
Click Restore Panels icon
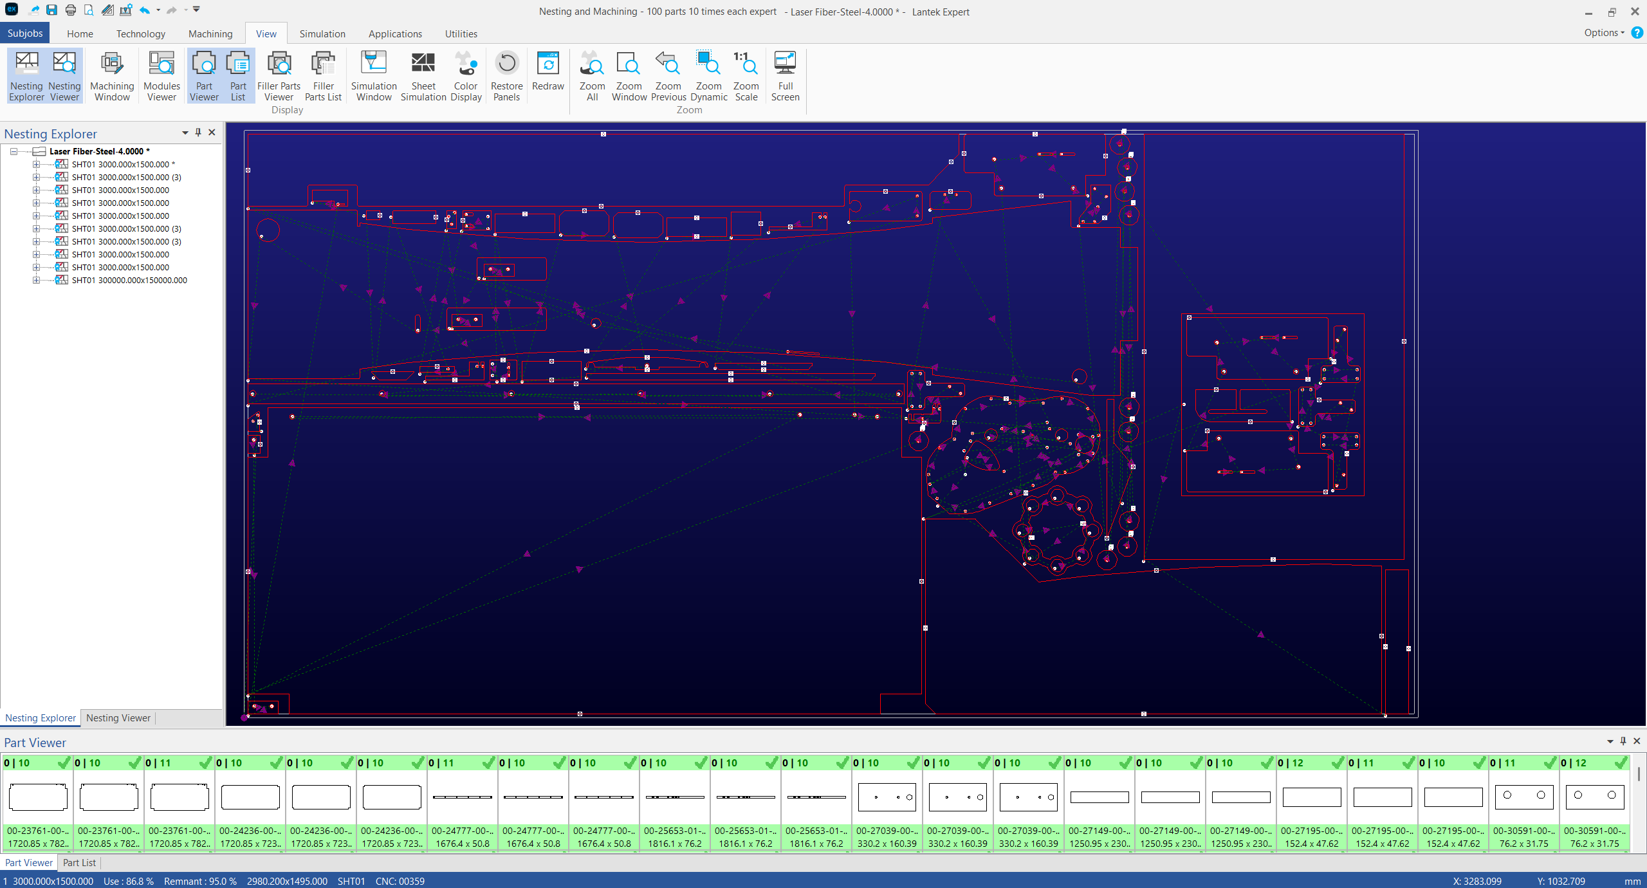(x=507, y=76)
